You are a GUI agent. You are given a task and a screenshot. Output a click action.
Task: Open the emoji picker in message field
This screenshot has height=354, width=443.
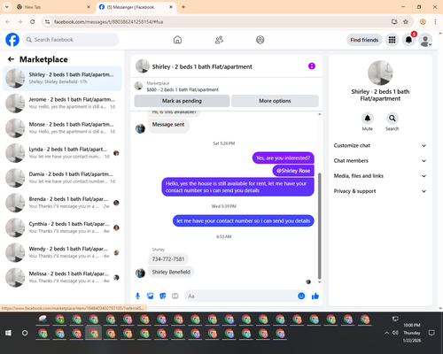pos(301,296)
